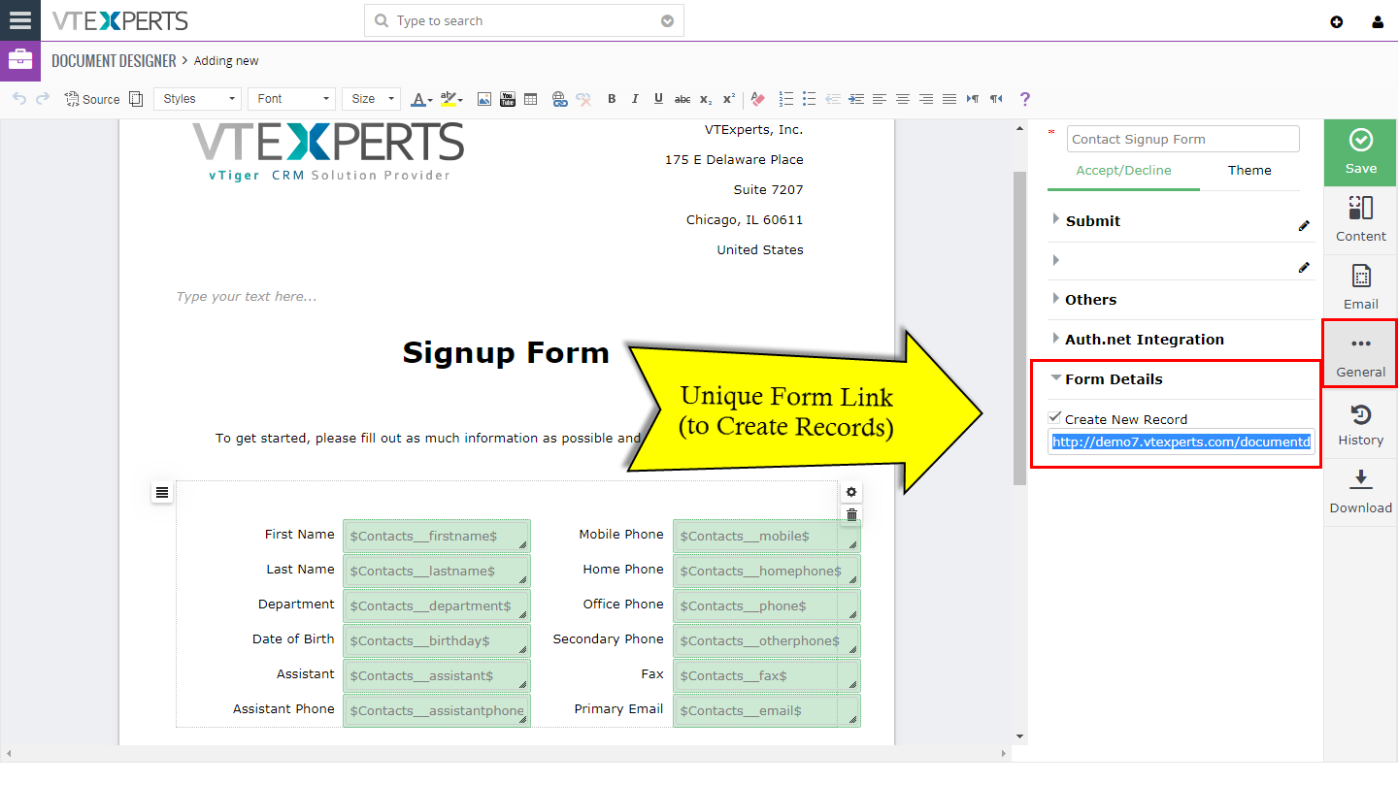Image resolution: width=1398 pixels, height=785 pixels.
Task: Click the block drag handle lines icon
Action: (162, 493)
